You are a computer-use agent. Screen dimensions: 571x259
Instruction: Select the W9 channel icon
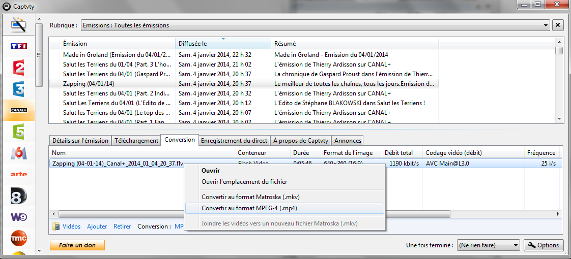coord(18,217)
